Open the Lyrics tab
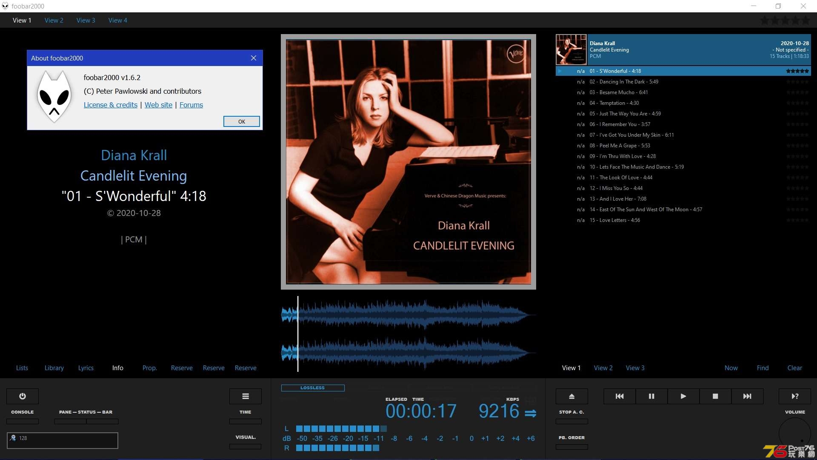Image resolution: width=817 pixels, height=460 pixels. pos(86,368)
